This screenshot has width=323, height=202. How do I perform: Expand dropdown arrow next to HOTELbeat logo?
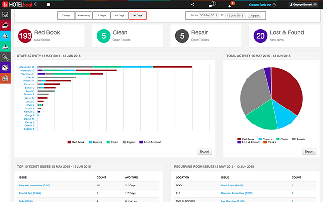tap(36, 4)
